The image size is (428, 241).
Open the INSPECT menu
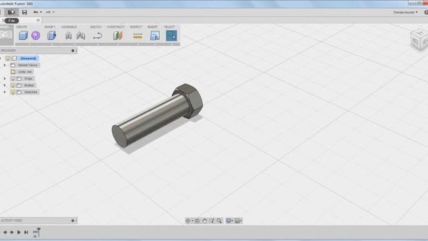coord(136,27)
